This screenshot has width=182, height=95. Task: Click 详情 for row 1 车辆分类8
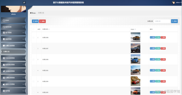pyautogui.click(x=152, y=37)
